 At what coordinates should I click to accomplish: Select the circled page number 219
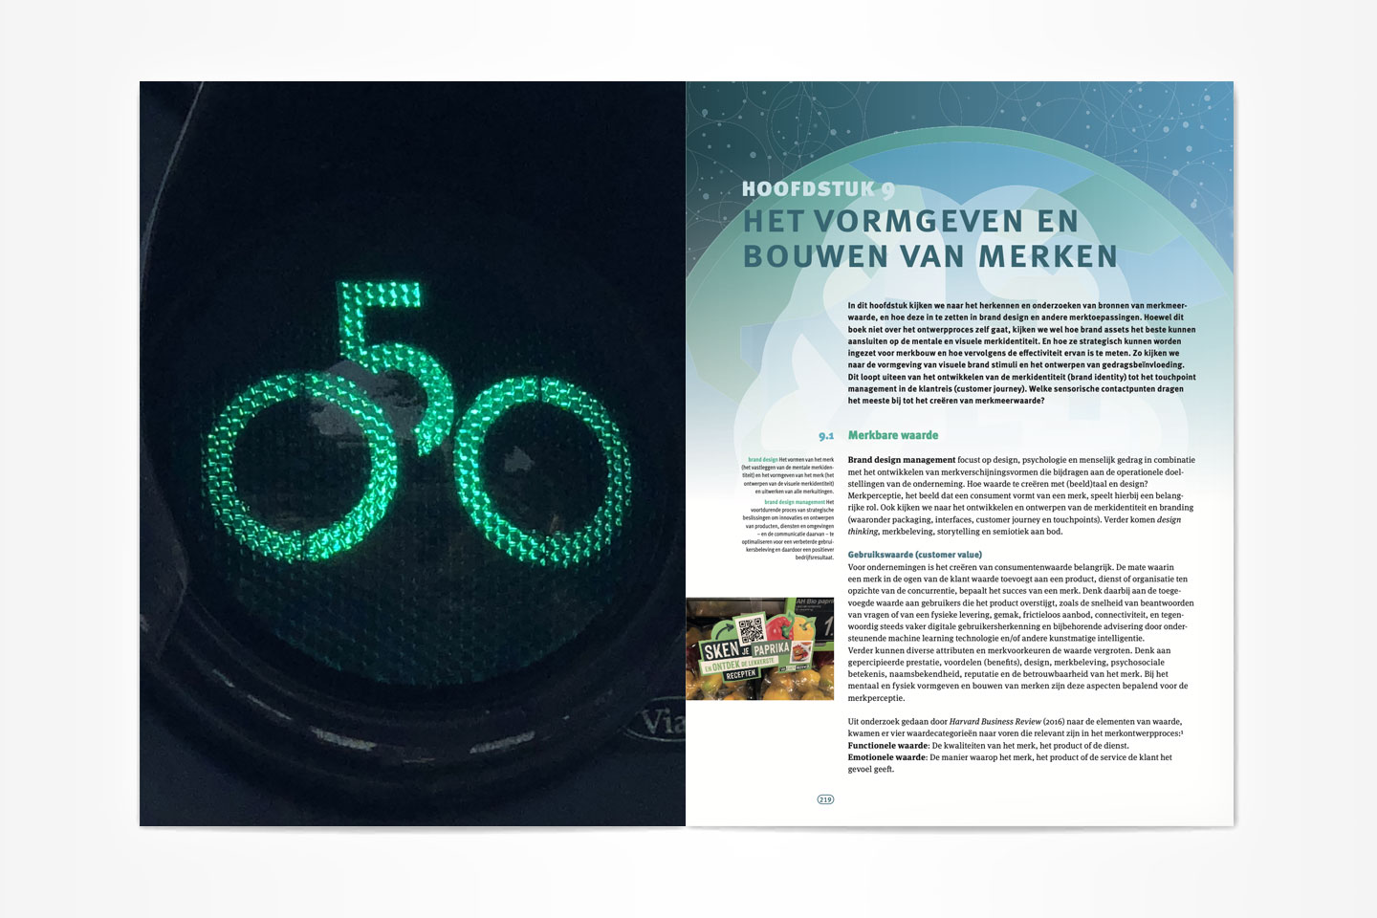824,799
